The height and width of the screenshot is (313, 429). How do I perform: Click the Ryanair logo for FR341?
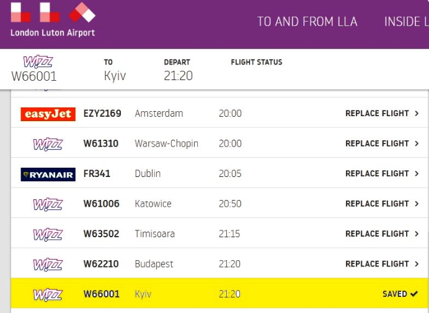click(48, 174)
